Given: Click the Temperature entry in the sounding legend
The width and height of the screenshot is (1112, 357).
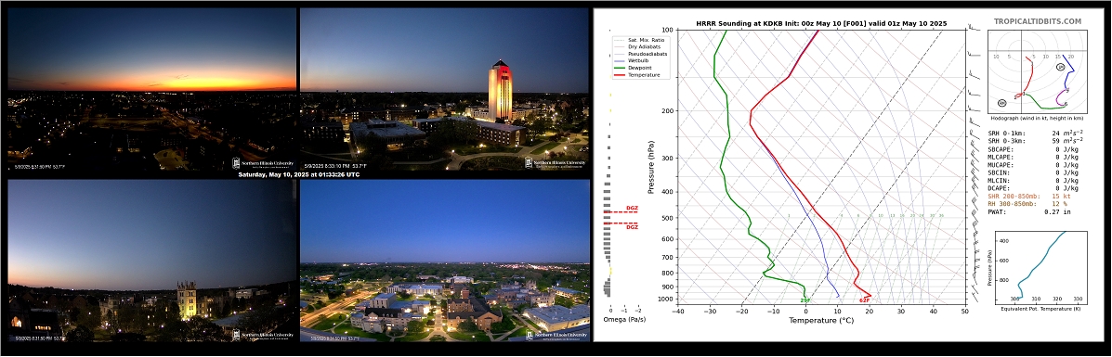Looking at the screenshot, I should click(x=644, y=74).
